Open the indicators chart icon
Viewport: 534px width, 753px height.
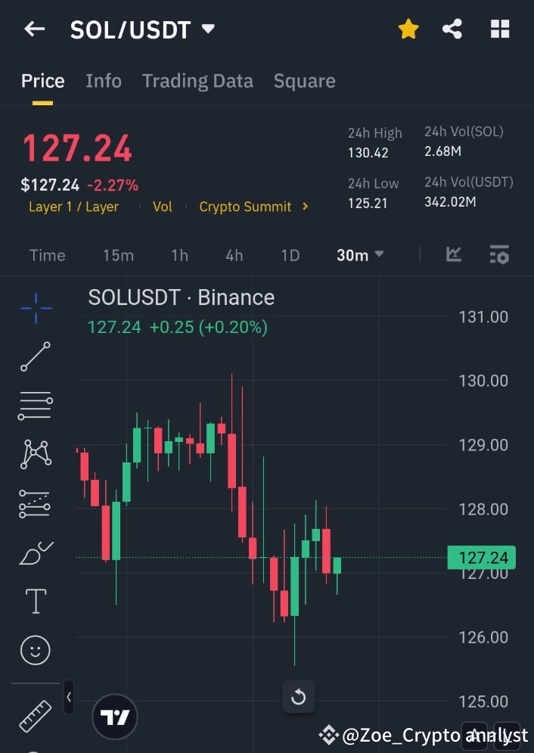[x=453, y=255]
